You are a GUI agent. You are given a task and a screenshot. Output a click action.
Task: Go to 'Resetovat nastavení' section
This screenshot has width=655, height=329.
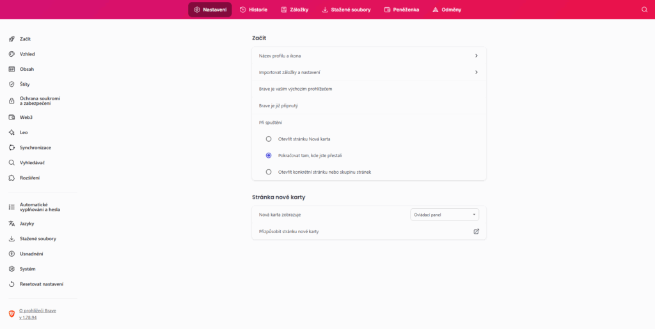point(41,284)
